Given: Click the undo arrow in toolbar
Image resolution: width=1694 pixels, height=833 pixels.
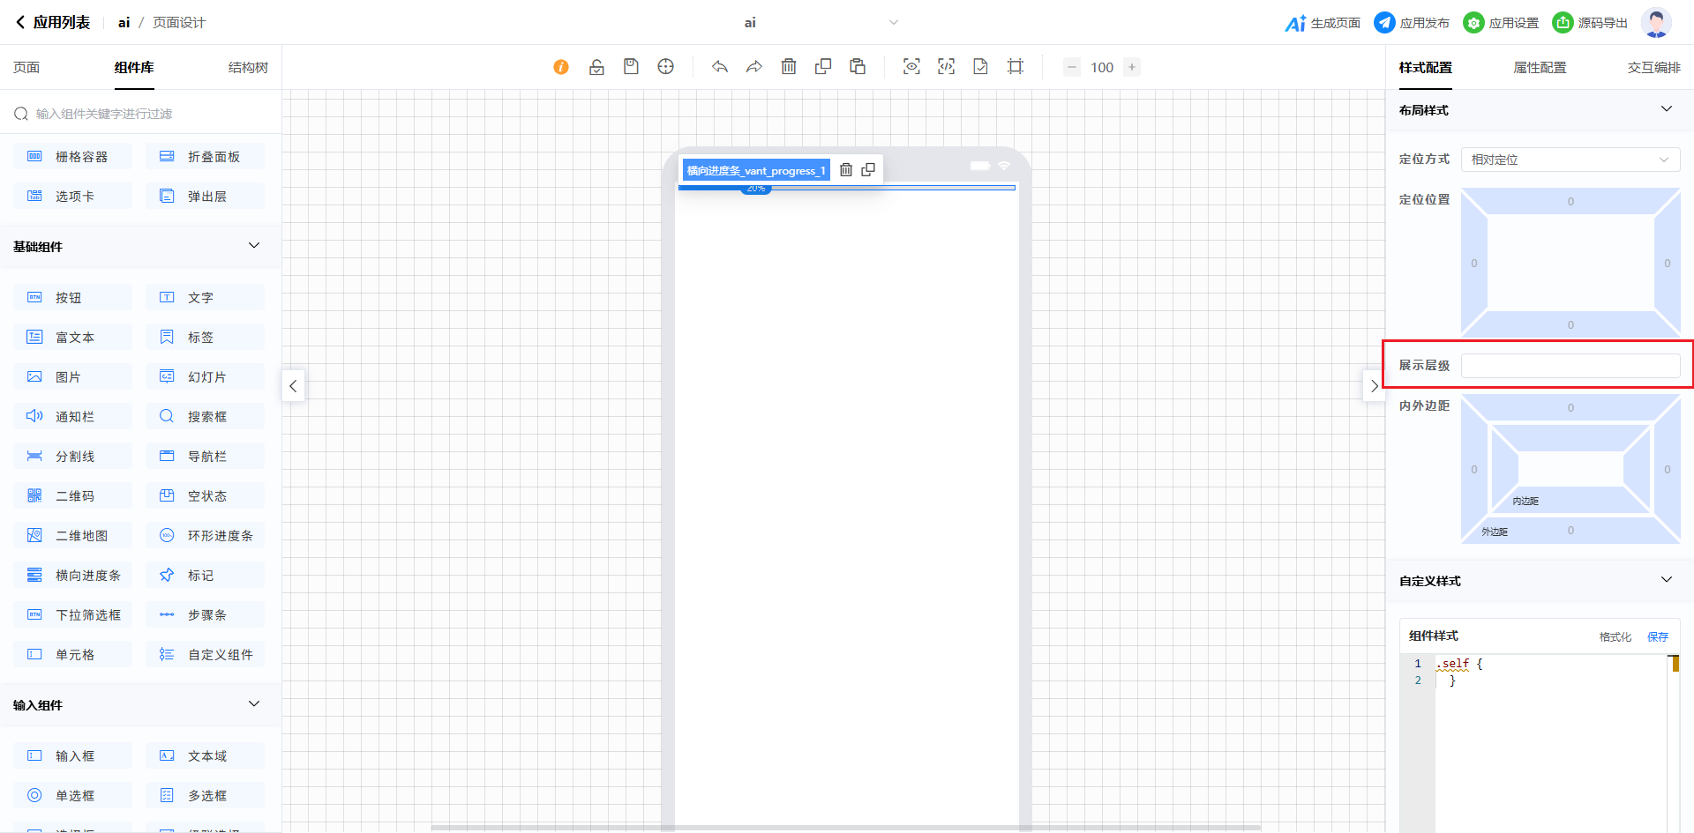Looking at the screenshot, I should pos(720,67).
